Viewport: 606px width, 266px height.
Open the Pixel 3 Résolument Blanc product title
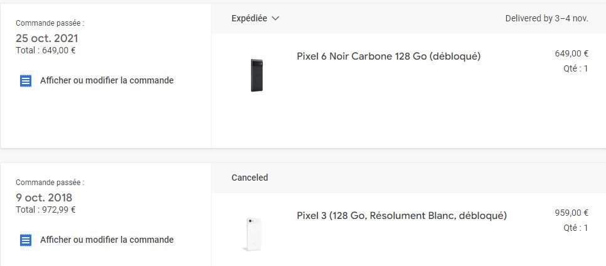tap(401, 216)
